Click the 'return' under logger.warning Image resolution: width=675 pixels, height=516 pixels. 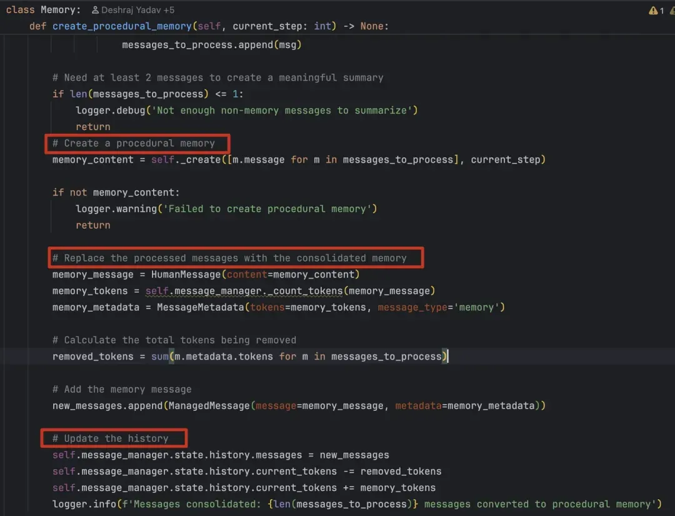[93, 225]
